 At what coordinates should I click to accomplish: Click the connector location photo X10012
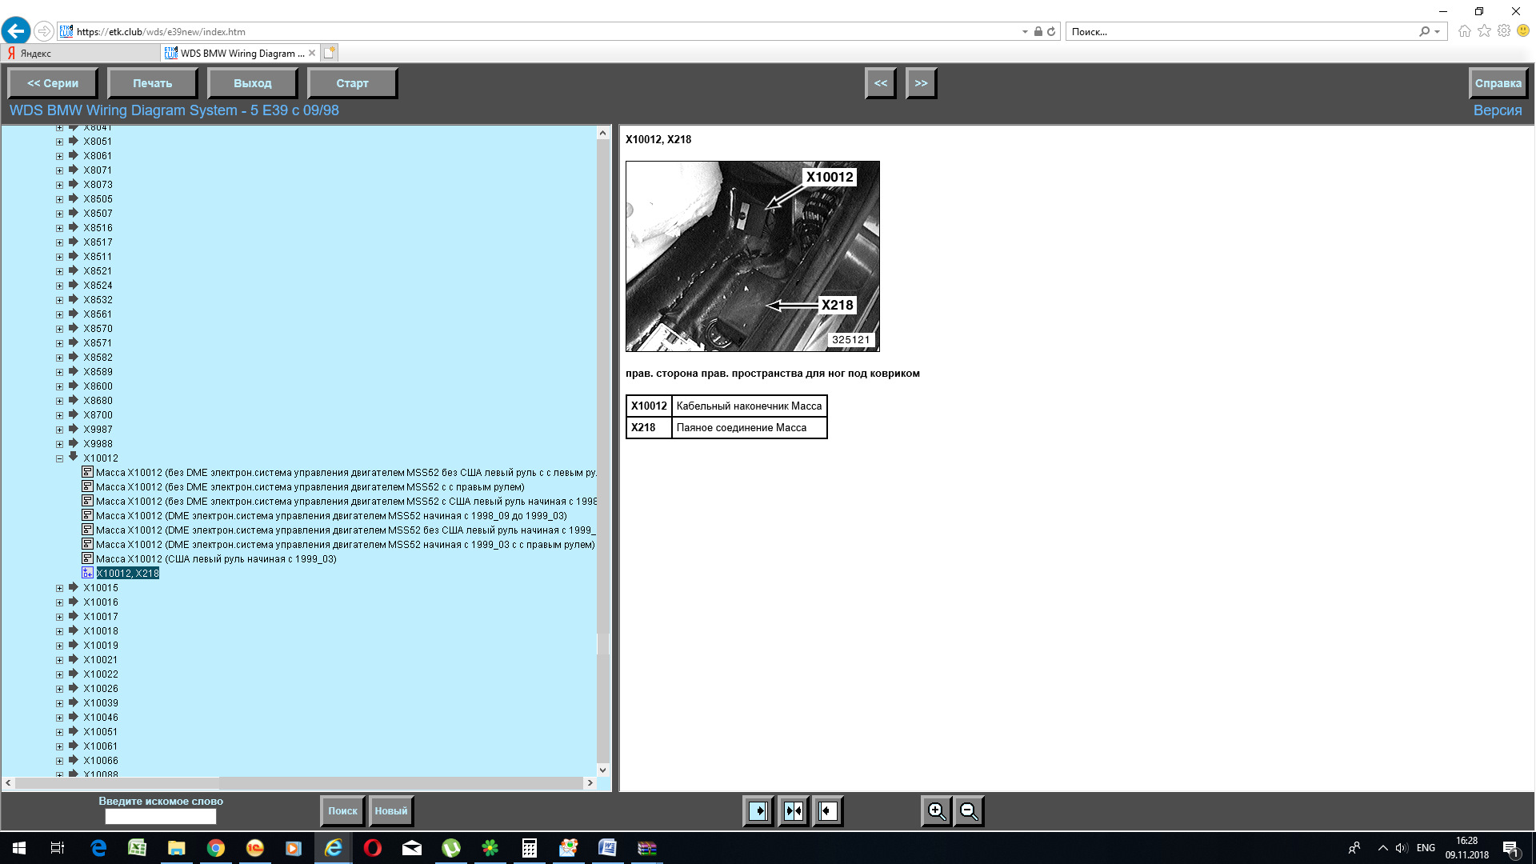(752, 256)
